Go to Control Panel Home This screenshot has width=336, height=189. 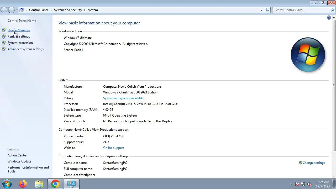coord(22,21)
